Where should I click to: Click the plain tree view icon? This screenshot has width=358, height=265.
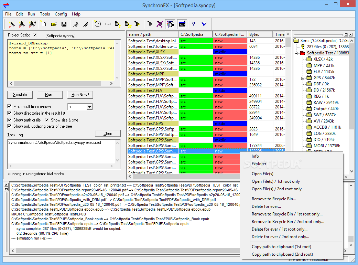coord(150,24)
